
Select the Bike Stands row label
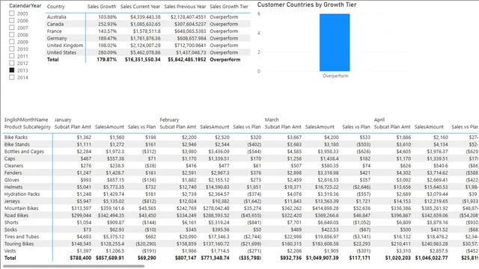[x=16, y=144]
